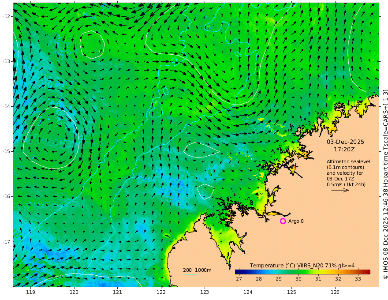Click the temperature colorbar title text
This screenshot has height=300, width=388.
pyautogui.click(x=302, y=266)
